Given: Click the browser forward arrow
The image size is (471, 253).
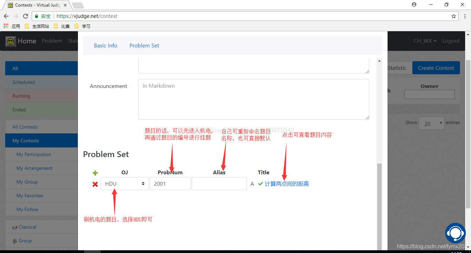Looking at the screenshot, I should (x=16, y=16).
